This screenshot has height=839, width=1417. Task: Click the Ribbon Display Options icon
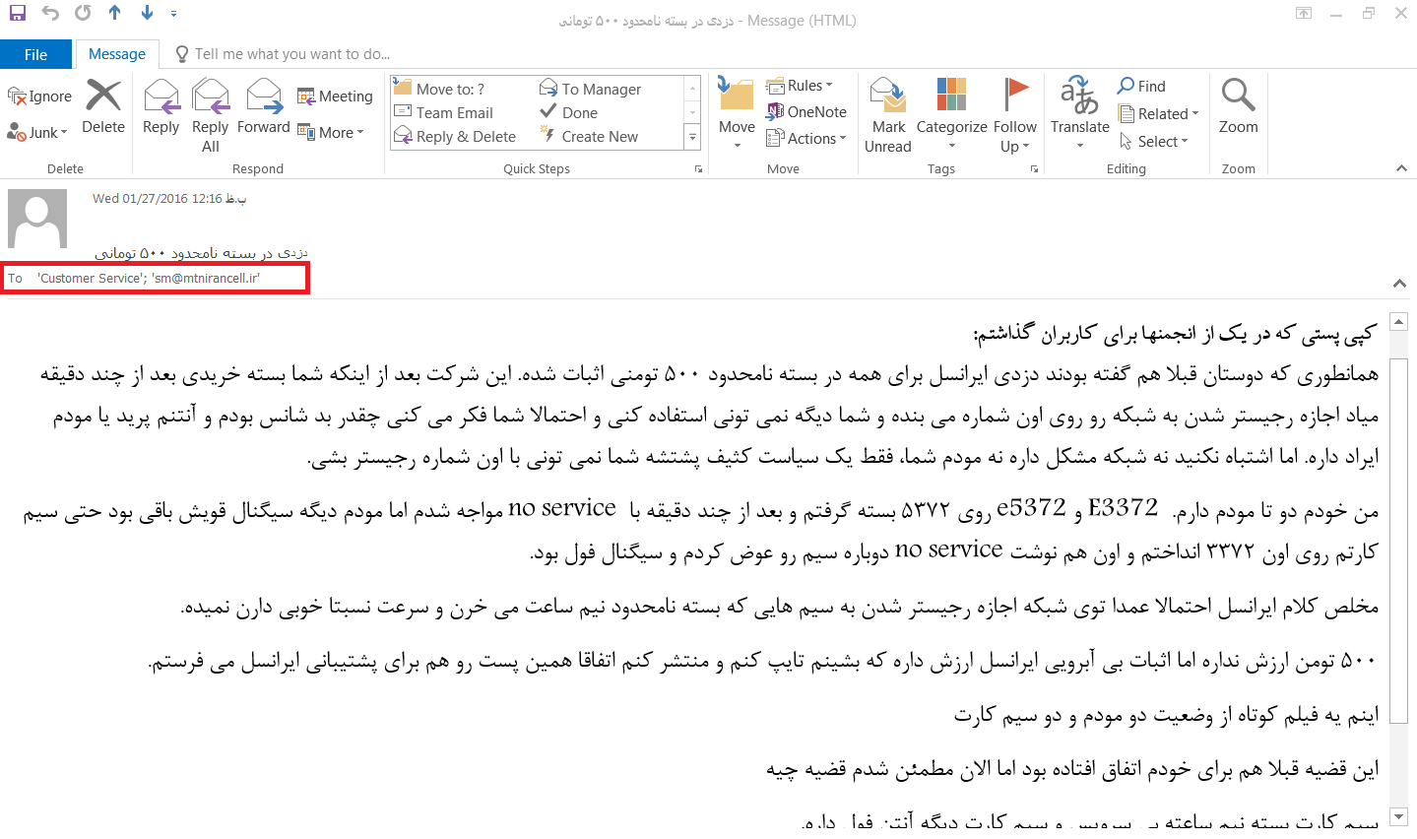click(x=1304, y=13)
